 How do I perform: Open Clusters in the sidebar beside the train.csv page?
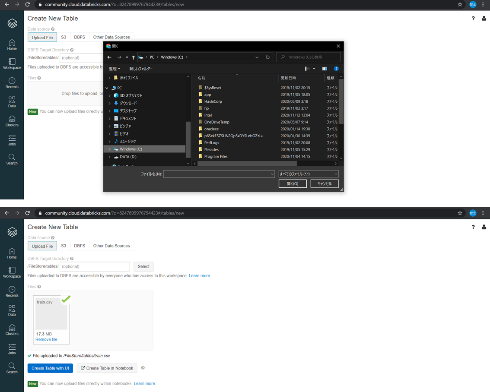(12, 330)
